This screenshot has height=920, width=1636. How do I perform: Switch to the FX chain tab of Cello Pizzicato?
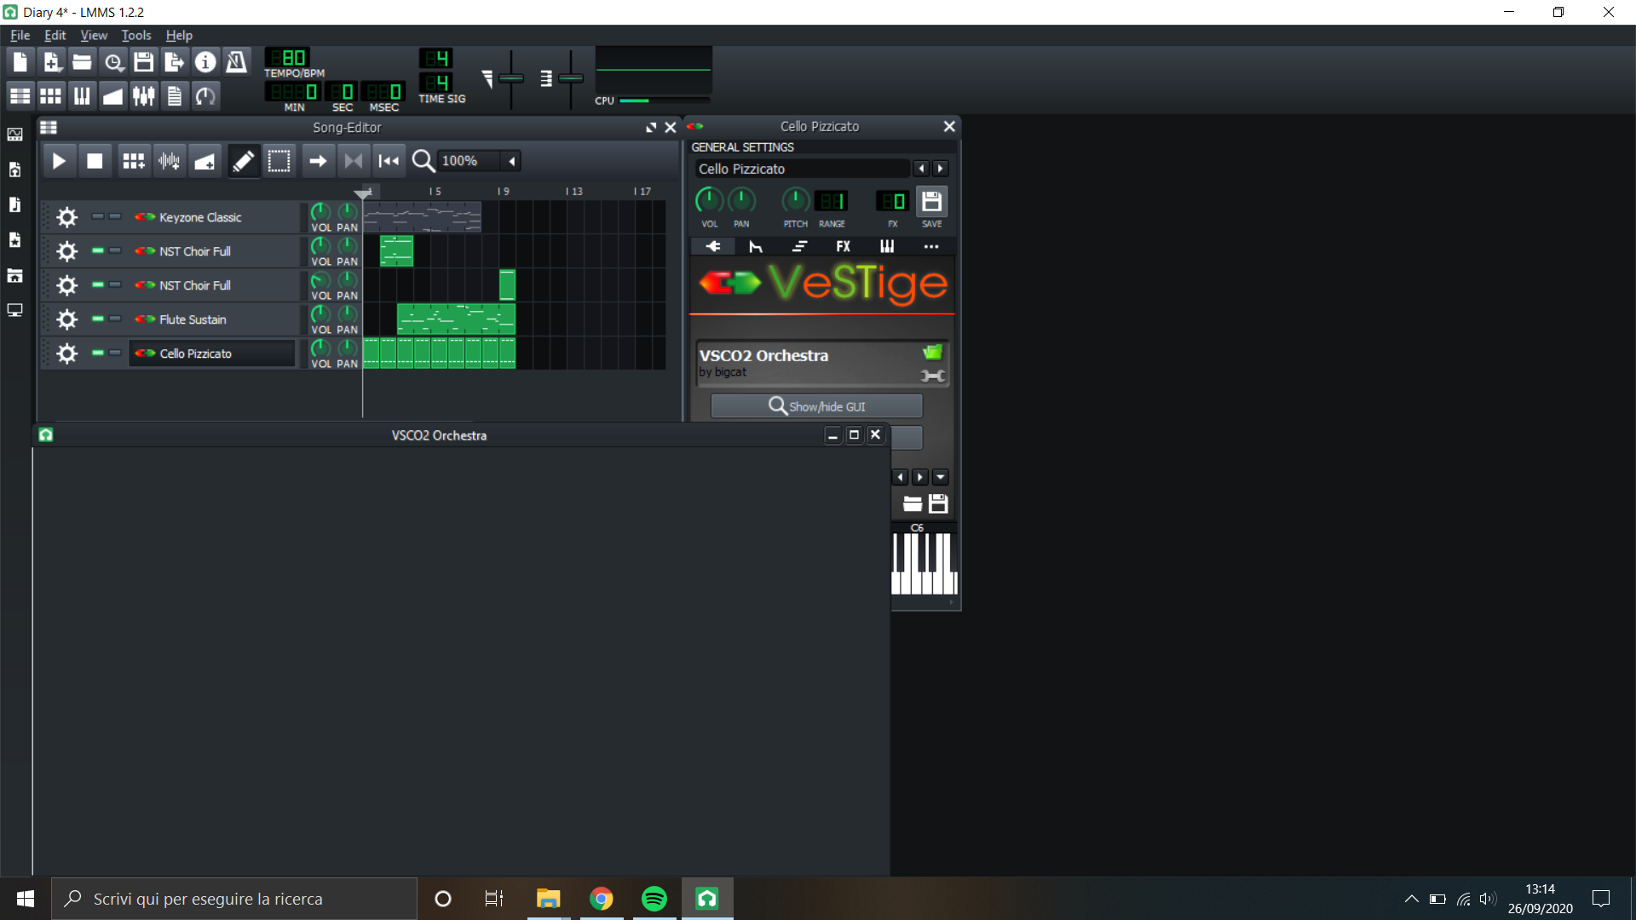click(843, 246)
